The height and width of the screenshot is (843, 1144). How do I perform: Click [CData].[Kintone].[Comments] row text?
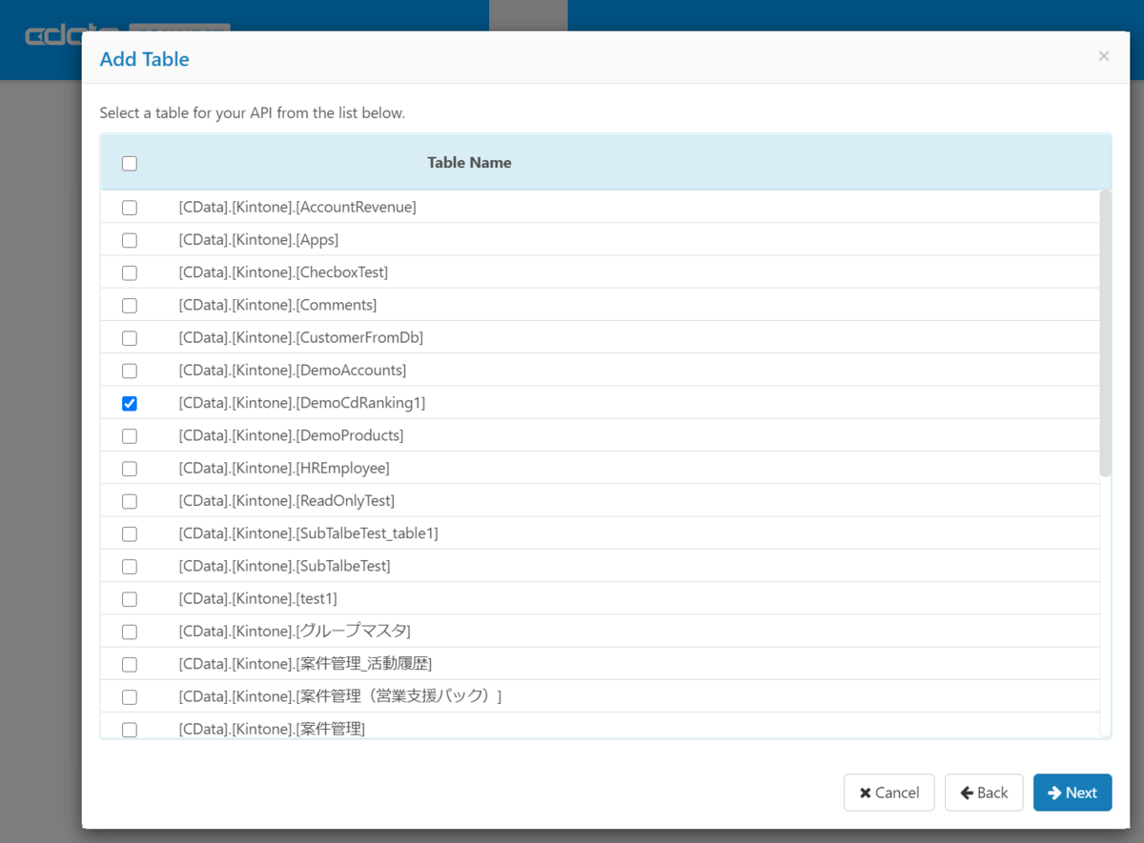[x=277, y=305]
